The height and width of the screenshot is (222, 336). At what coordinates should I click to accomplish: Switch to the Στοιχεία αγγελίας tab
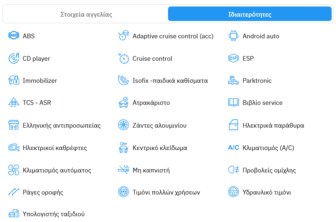(x=86, y=14)
